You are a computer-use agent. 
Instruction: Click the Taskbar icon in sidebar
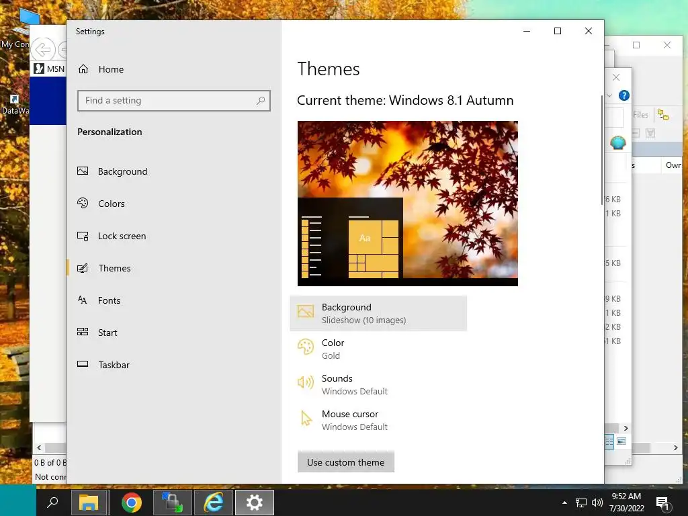click(83, 364)
